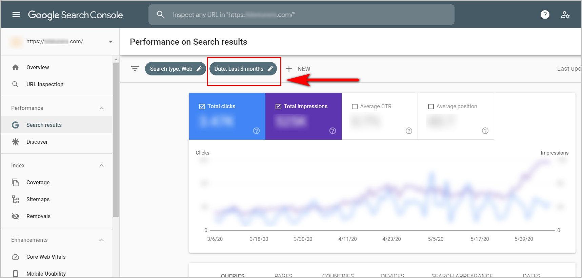This screenshot has height=278, width=582.
Task: Click the URL inspection magnifier icon
Action: point(15,84)
